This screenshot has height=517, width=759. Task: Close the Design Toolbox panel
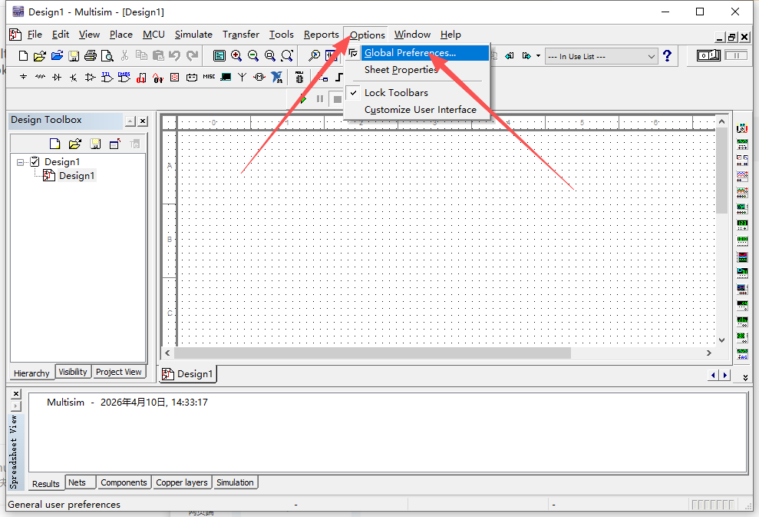coord(143,121)
